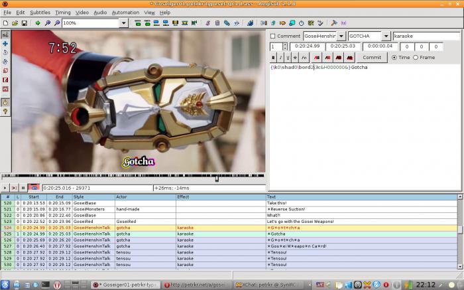
Task: Switch to petrkr.net browser taskbar window
Action: [197, 285]
